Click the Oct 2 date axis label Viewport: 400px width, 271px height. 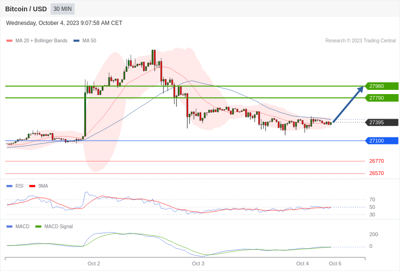pos(94,263)
